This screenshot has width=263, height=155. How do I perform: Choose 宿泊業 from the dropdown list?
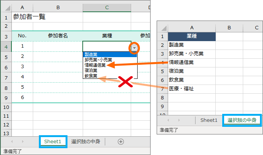[110, 70]
